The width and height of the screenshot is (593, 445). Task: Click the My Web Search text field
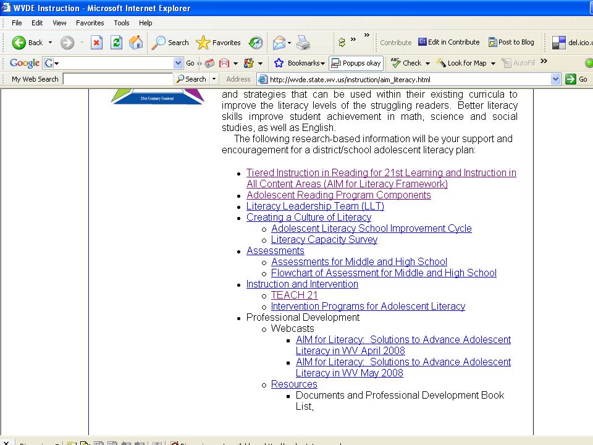coord(117,79)
